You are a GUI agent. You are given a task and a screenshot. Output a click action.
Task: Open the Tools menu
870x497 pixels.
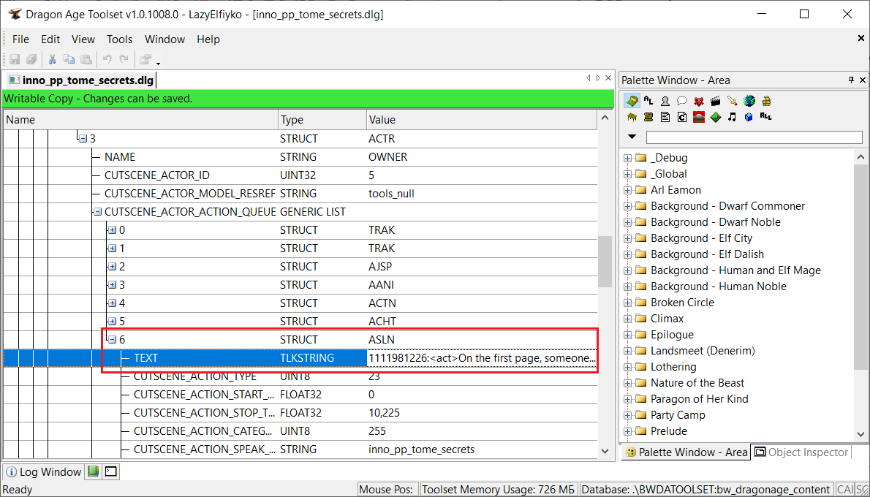click(119, 39)
